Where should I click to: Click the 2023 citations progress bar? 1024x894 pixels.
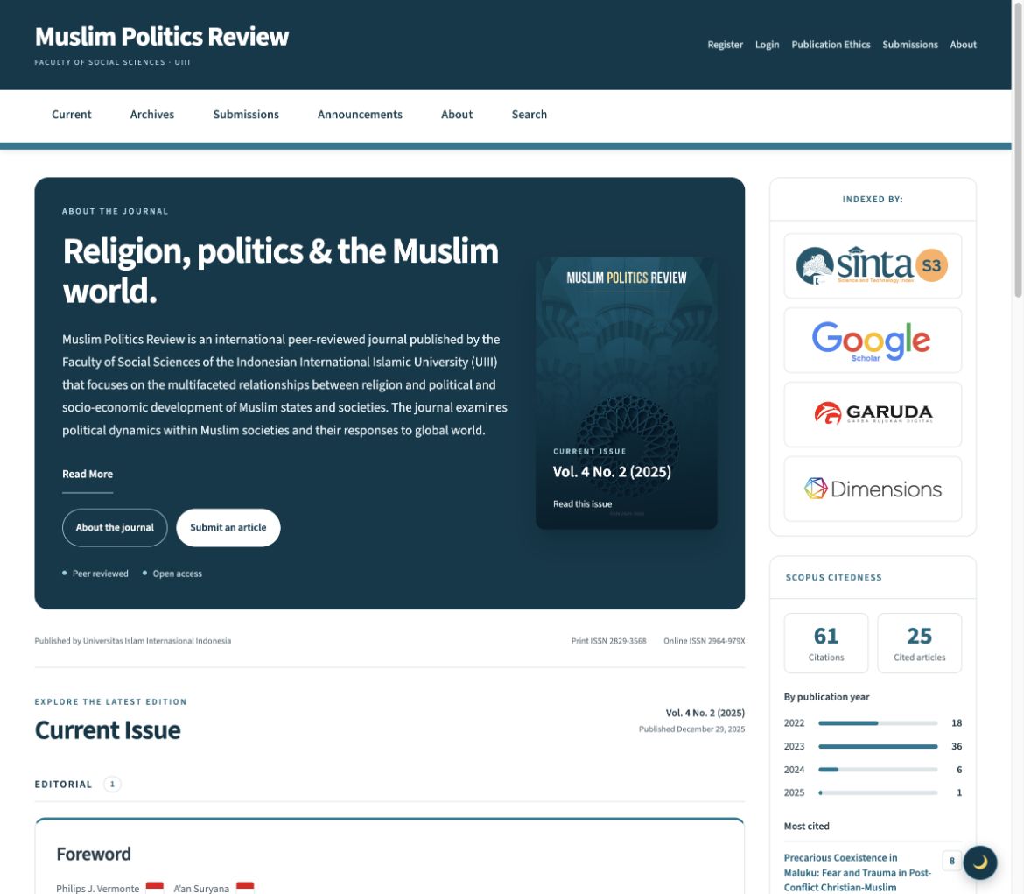[x=878, y=746]
